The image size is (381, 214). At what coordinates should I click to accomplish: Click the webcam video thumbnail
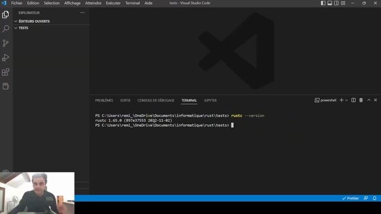[37, 193]
